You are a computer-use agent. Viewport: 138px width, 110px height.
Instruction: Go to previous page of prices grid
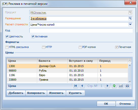click(x=82, y=86)
